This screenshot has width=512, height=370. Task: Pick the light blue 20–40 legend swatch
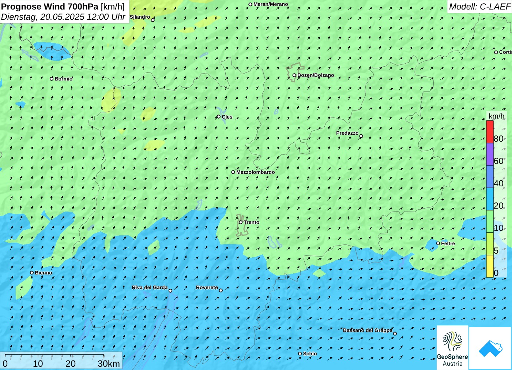tap(490, 199)
